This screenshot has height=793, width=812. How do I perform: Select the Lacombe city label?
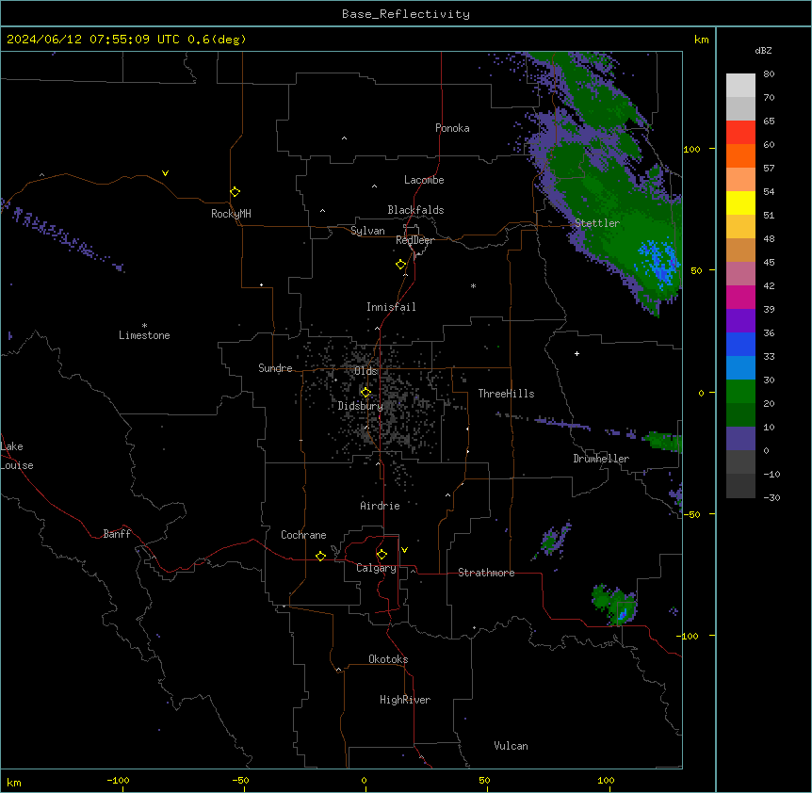[x=424, y=180]
